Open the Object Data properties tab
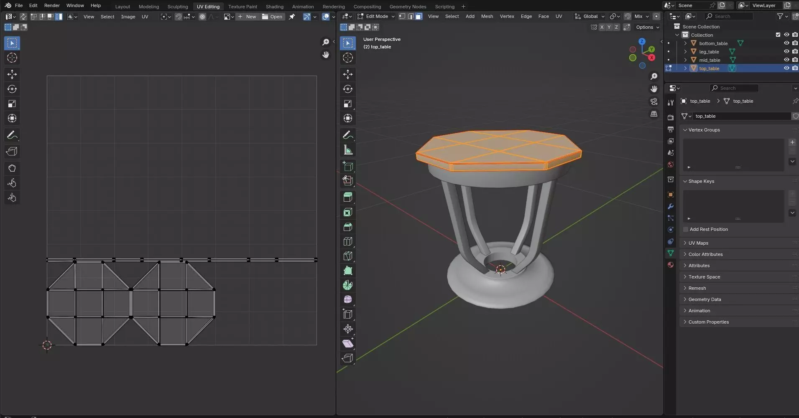This screenshot has height=418, width=799. 671,253
